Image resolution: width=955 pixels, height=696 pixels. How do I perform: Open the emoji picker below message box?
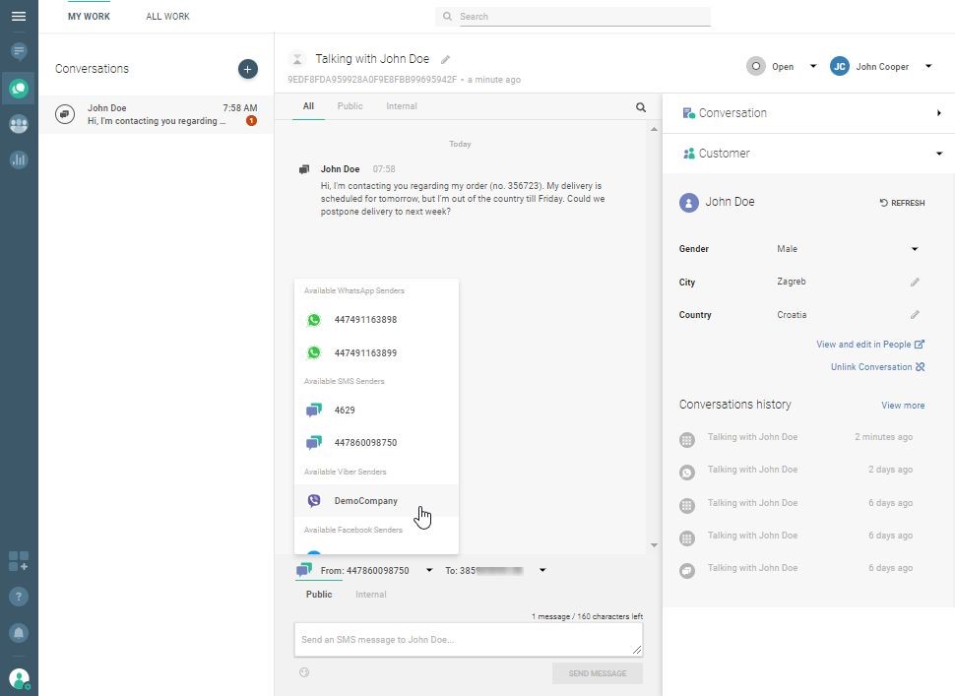pos(304,673)
